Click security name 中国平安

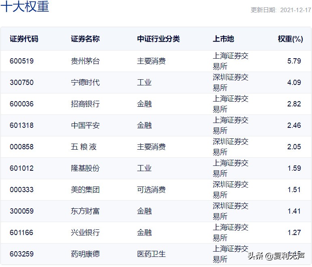point(85,125)
